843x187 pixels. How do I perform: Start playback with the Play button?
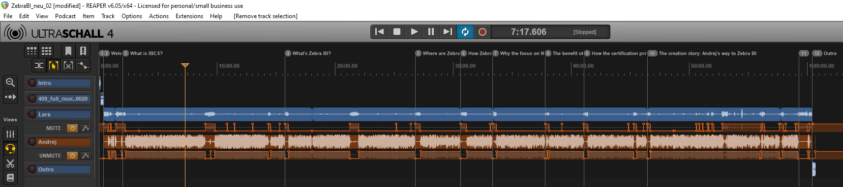414,32
